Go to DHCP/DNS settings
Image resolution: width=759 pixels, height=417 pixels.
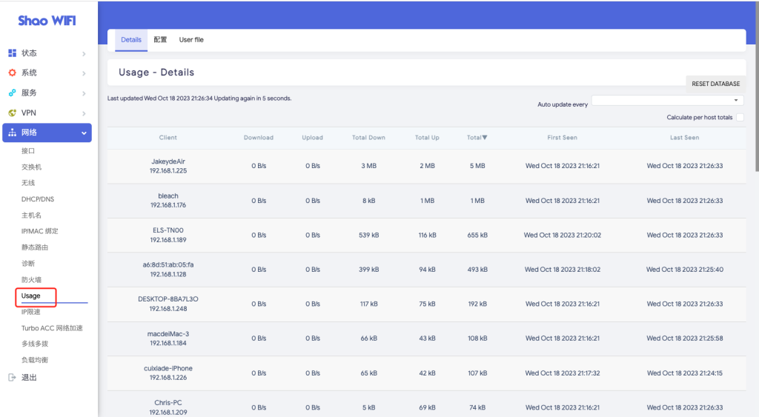38,199
